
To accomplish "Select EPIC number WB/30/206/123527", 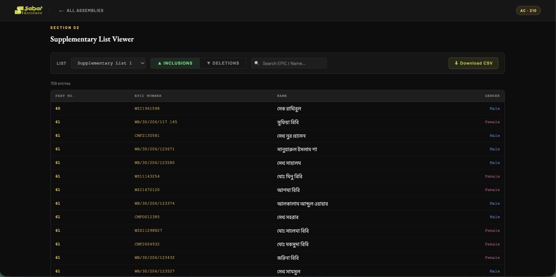I will tap(154, 271).
